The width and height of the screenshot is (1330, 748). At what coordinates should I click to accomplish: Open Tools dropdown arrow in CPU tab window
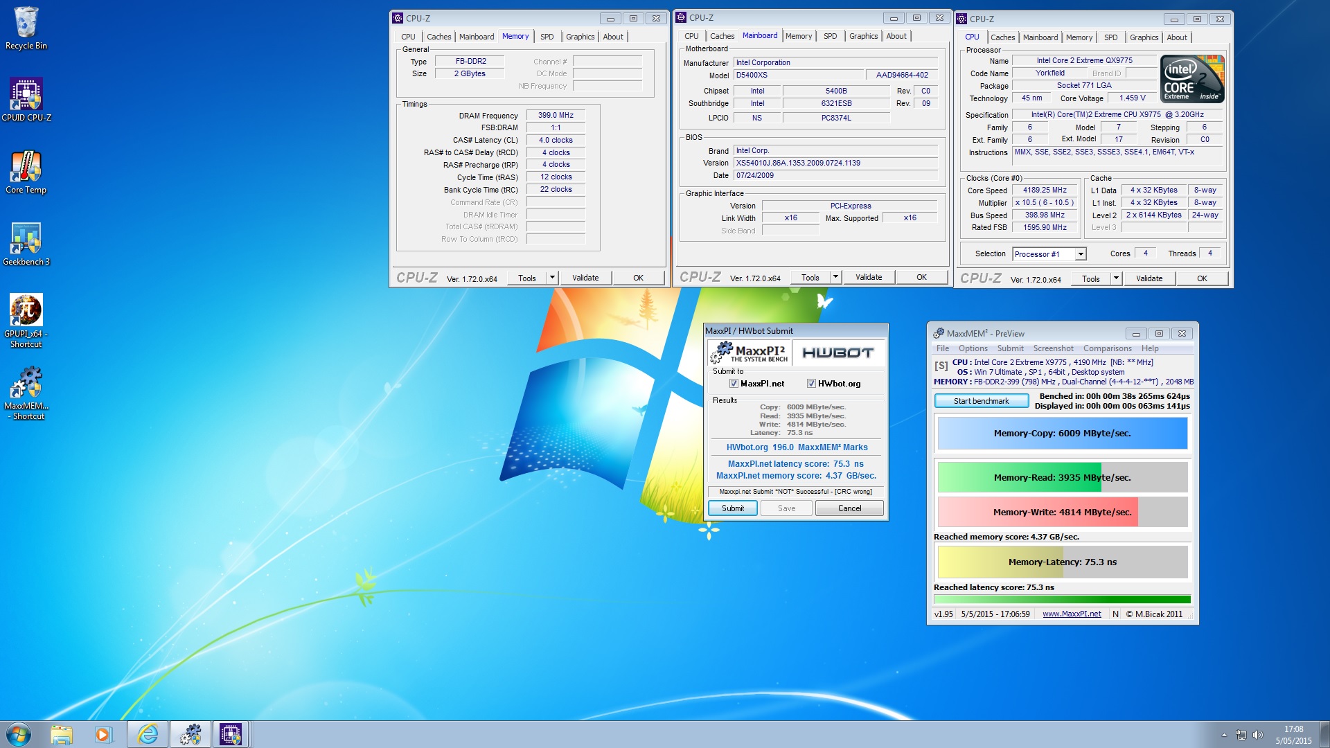(1116, 278)
